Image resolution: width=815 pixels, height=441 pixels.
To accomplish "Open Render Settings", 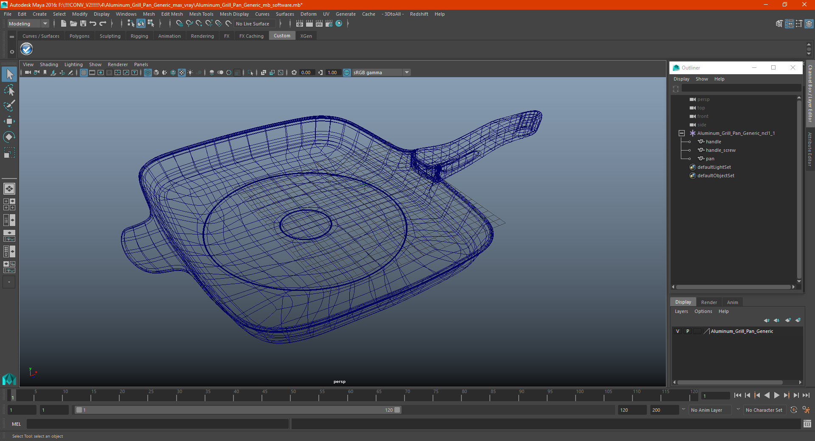I will (x=329, y=24).
